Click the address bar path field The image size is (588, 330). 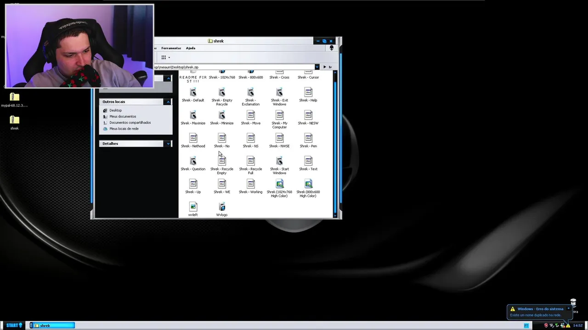point(234,67)
